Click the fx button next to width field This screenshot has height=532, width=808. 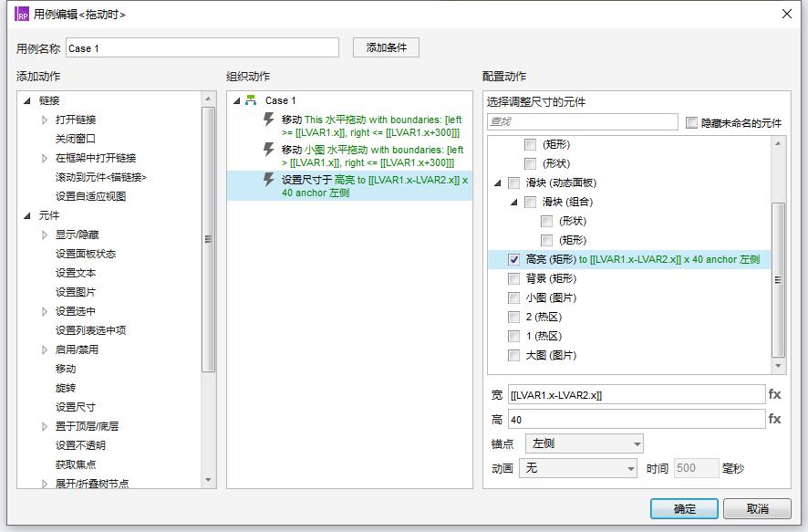[x=774, y=394]
